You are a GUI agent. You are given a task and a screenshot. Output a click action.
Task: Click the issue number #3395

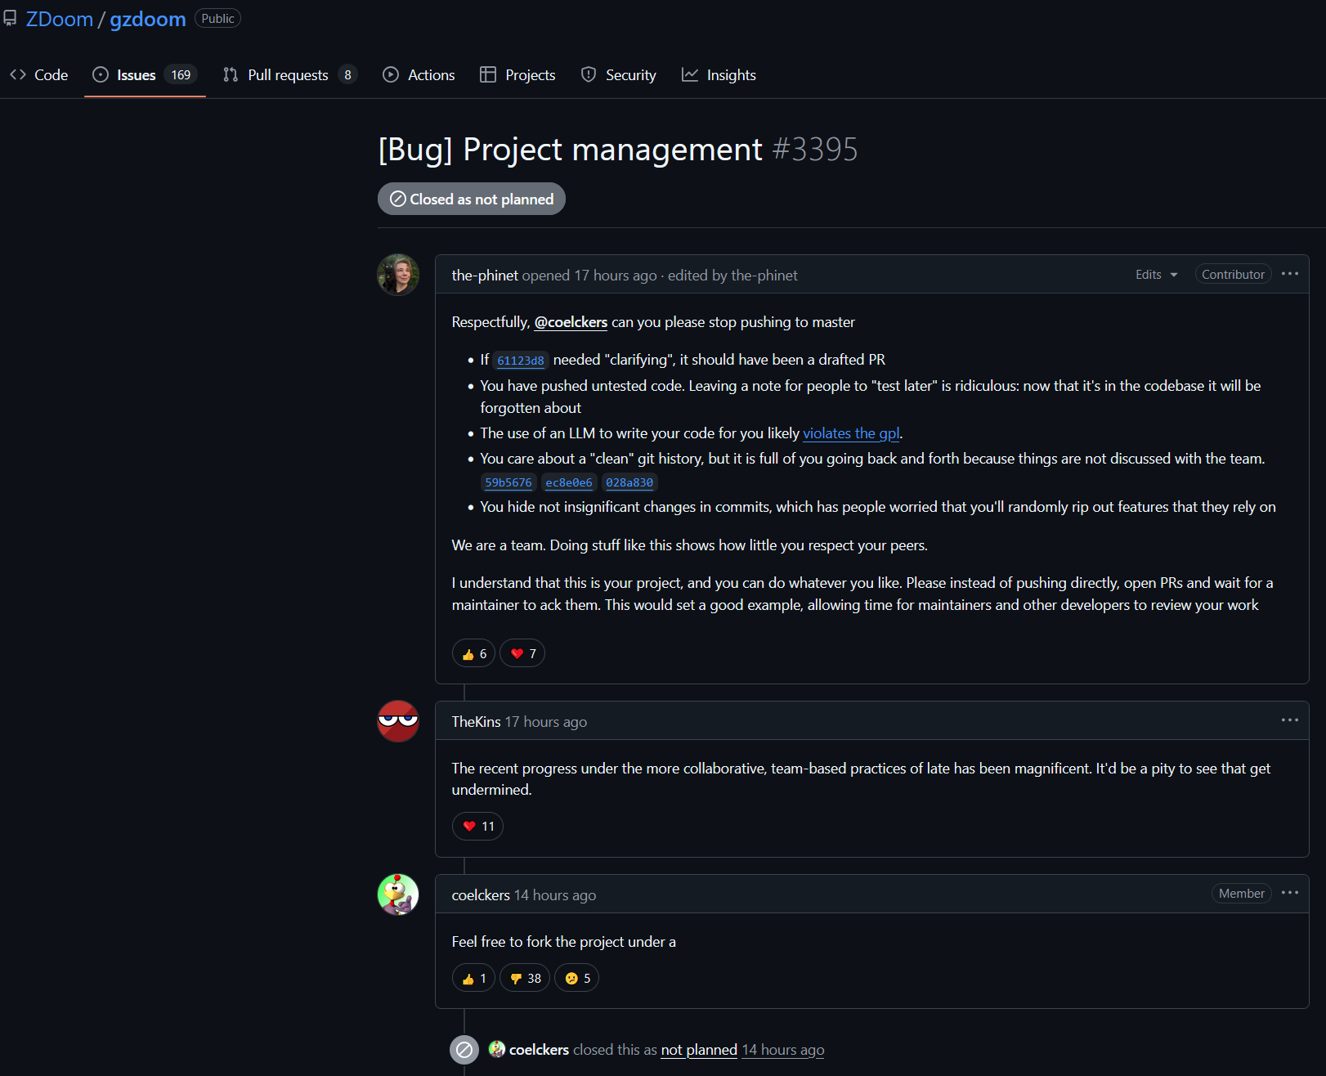815,150
